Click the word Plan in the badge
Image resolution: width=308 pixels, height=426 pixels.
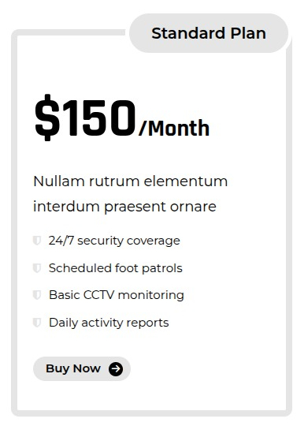(248, 33)
